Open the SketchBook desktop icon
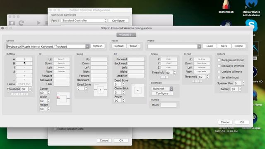 pyautogui.click(x=226, y=7)
